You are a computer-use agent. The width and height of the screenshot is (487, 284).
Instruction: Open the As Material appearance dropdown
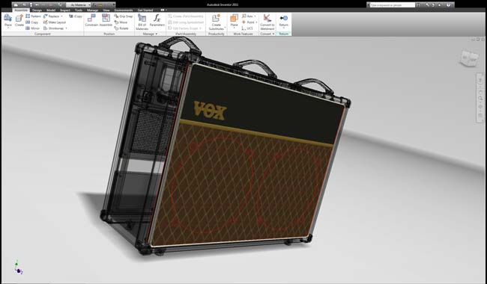(x=78, y=5)
